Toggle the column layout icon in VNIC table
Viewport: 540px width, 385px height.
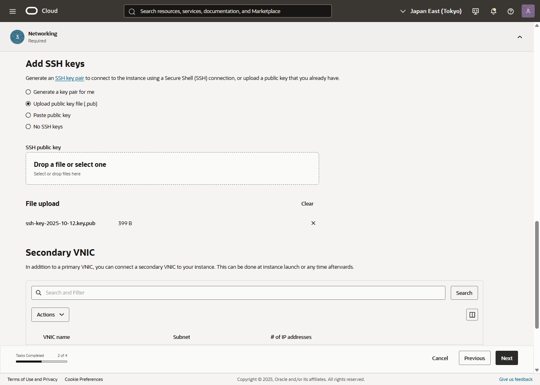coord(472,314)
